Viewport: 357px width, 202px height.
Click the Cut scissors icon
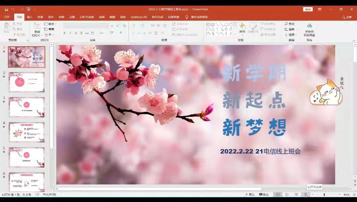pos(14,24)
